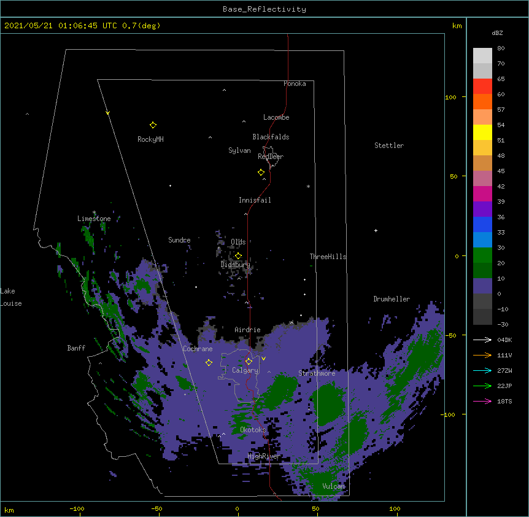The width and height of the screenshot is (529, 517).
Task: Click the cyan 27ZW arrow legend icon
Action: pyautogui.click(x=482, y=370)
